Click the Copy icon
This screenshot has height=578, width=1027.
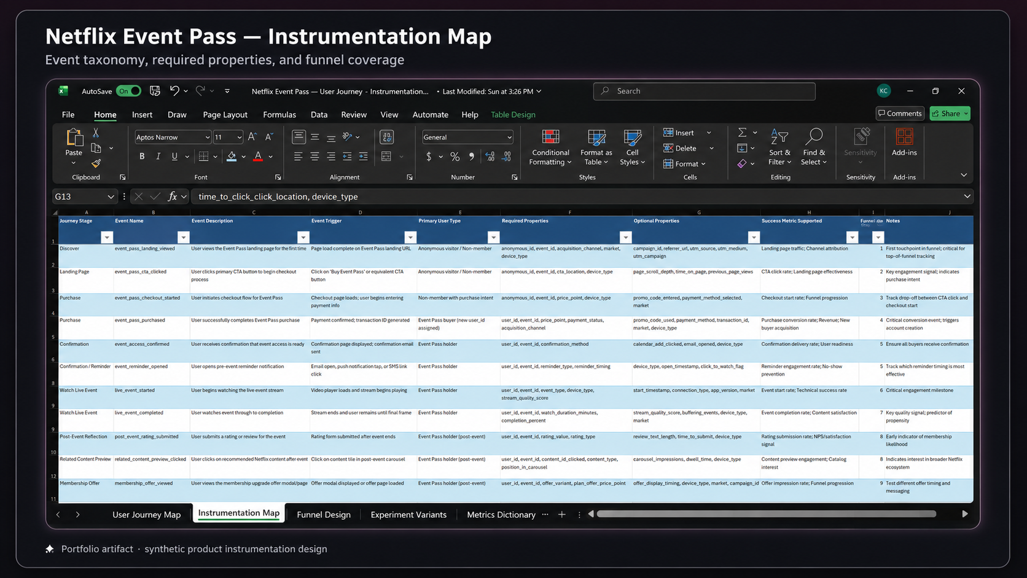click(96, 148)
